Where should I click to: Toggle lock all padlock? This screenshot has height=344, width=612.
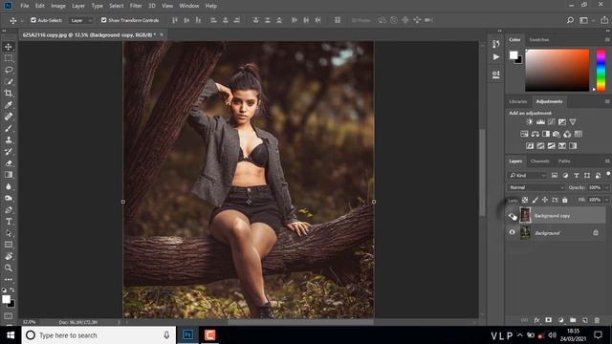pyautogui.click(x=565, y=200)
